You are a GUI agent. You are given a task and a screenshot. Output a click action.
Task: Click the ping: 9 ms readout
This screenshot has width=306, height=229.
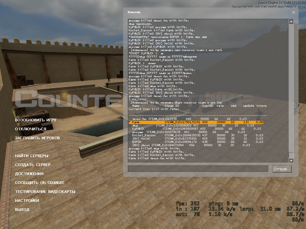[x=223, y=204]
